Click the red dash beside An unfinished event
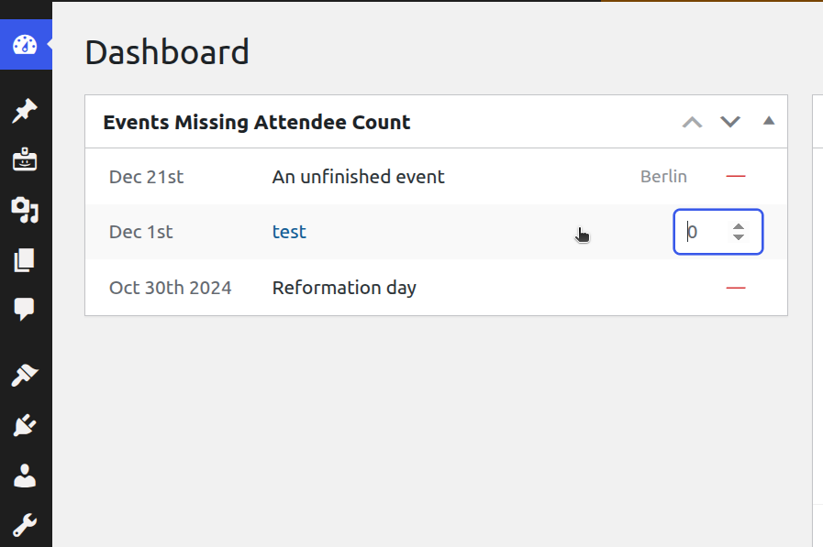823x547 pixels. (735, 176)
